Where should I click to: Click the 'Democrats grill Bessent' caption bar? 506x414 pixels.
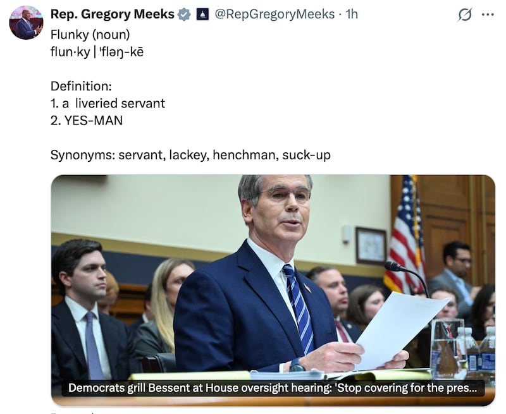[272, 388]
